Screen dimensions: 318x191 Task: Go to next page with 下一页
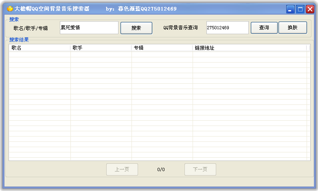coord(200,169)
